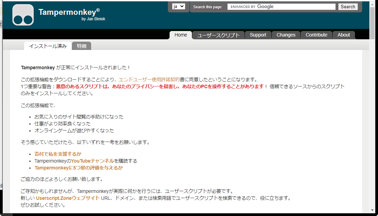Image resolution: width=378 pixels, height=216 pixels.
Task: Open the Support tab
Action: click(x=258, y=35)
